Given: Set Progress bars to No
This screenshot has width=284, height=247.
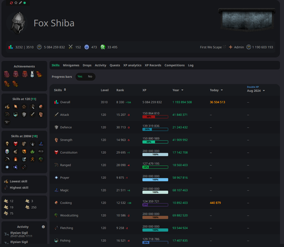Looking at the screenshot, I should (x=90, y=77).
